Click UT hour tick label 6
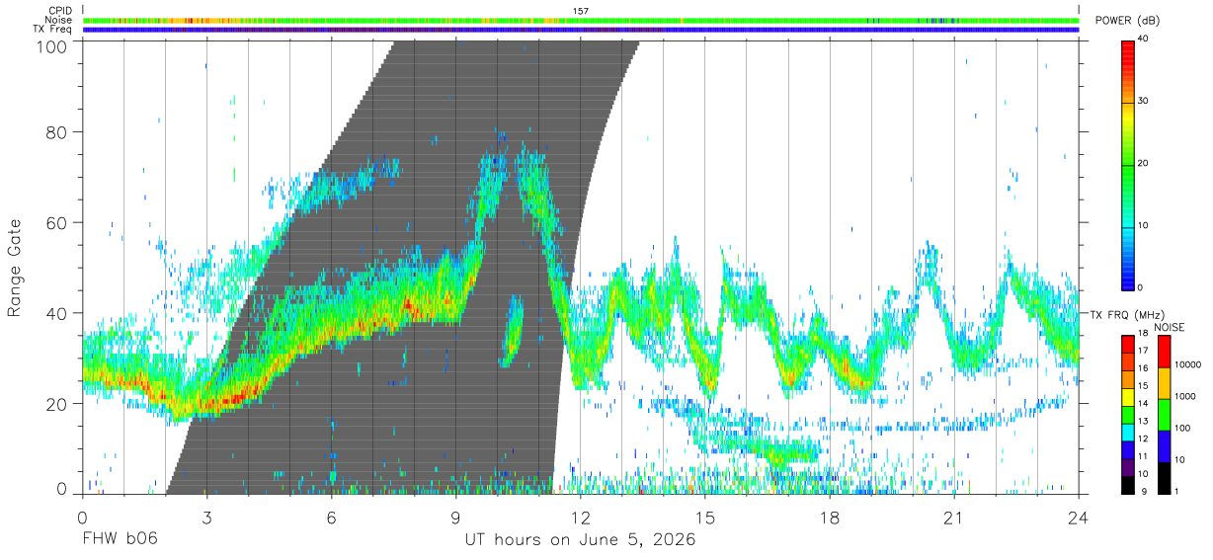Image resolution: width=1213 pixels, height=560 pixels. pos(331,517)
